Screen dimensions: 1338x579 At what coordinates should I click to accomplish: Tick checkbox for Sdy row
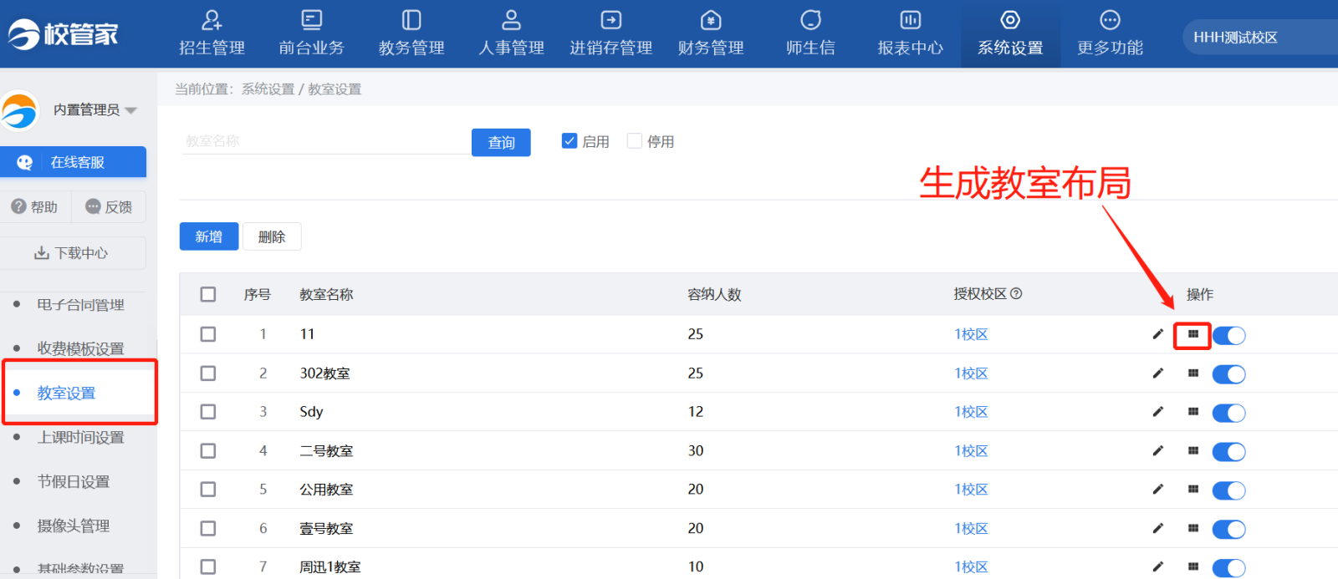pos(208,412)
